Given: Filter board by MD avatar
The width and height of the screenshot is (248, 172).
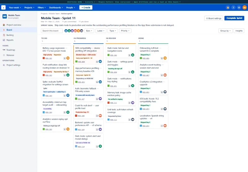Looking at the screenshot, I should tap(75, 31).
